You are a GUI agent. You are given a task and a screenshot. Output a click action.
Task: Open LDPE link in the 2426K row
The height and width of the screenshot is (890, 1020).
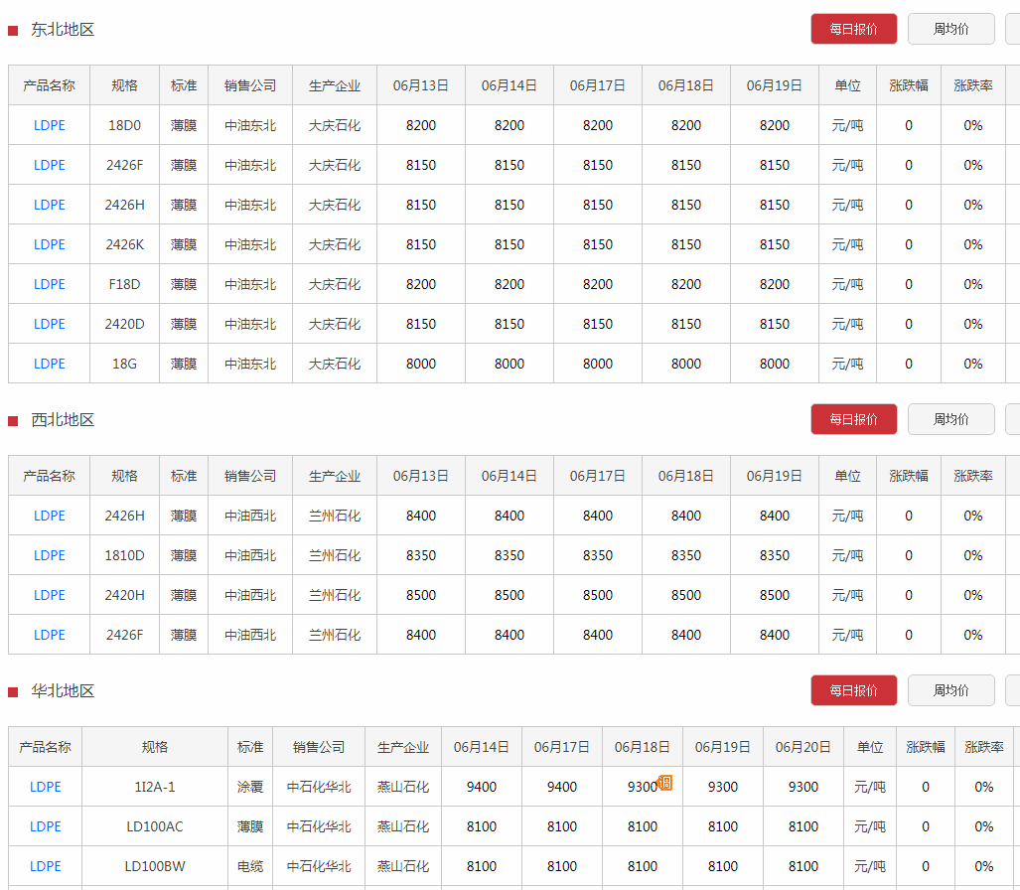tap(50, 244)
